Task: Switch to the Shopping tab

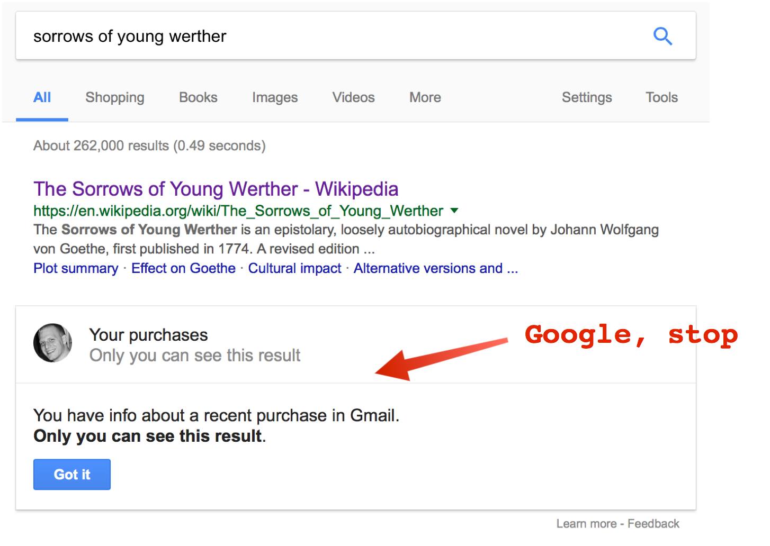Action: [x=115, y=97]
